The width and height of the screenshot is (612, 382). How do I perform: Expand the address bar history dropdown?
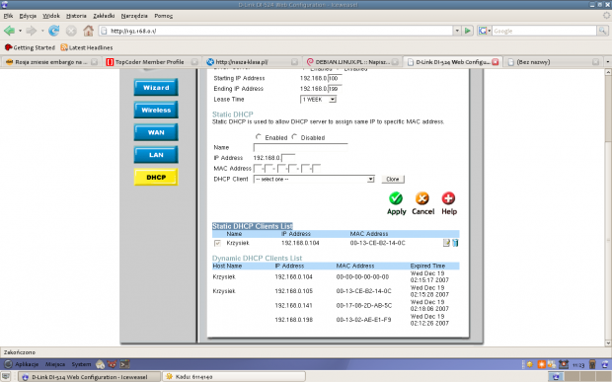457,31
